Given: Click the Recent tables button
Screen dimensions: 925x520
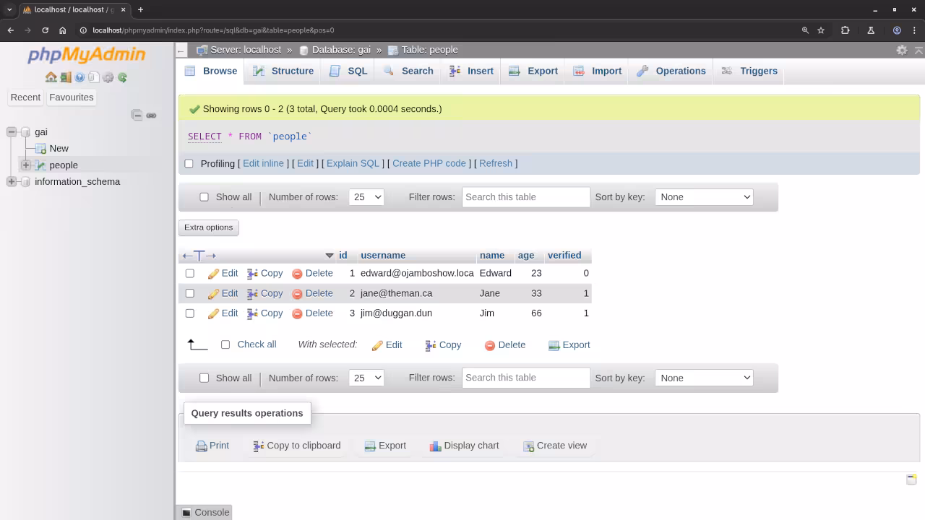Looking at the screenshot, I should 25,97.
